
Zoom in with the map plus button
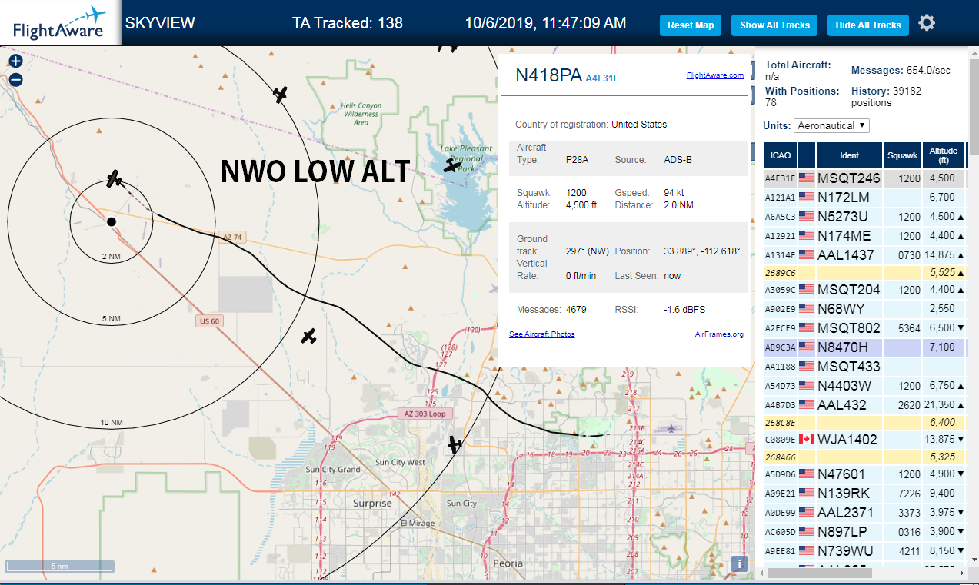click(15, 61)
